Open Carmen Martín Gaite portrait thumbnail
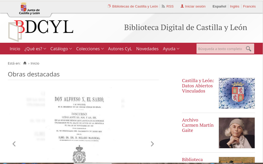 pyautogui.click(x=237, y=133)
